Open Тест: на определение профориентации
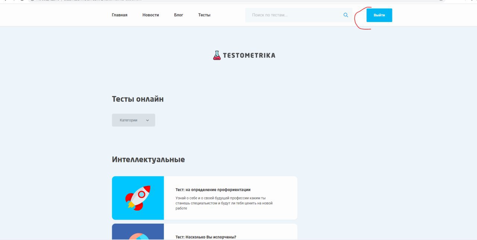This screenshot has width=477, height=240. coord(213,190)
